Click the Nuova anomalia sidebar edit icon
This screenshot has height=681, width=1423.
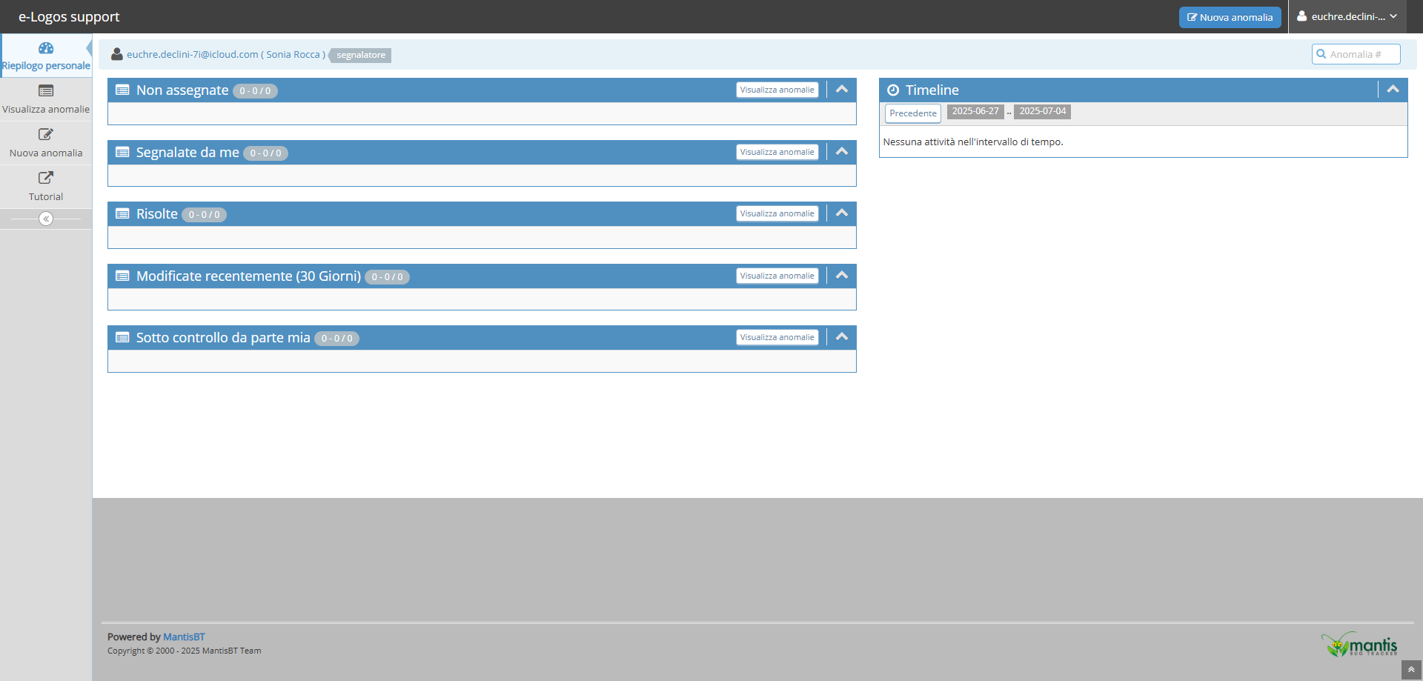(x=46, y=134)
